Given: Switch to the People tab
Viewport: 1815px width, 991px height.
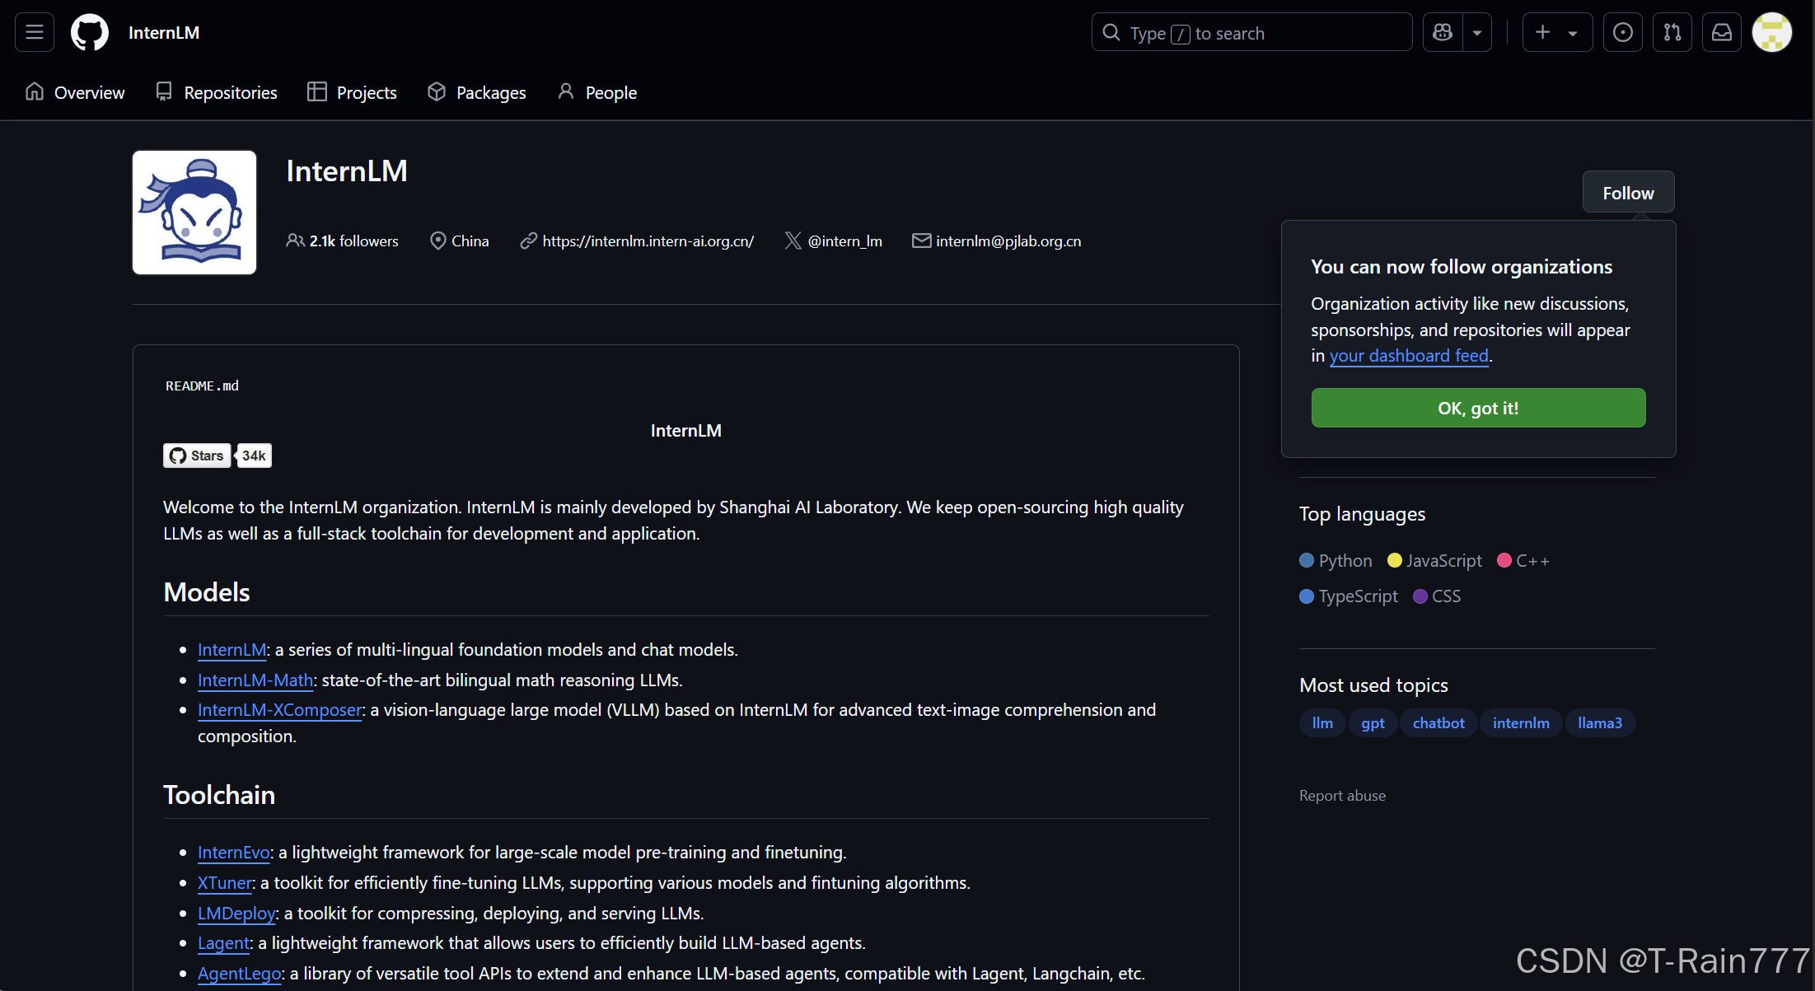Looking at the screenshot, I should click(597, 92).
